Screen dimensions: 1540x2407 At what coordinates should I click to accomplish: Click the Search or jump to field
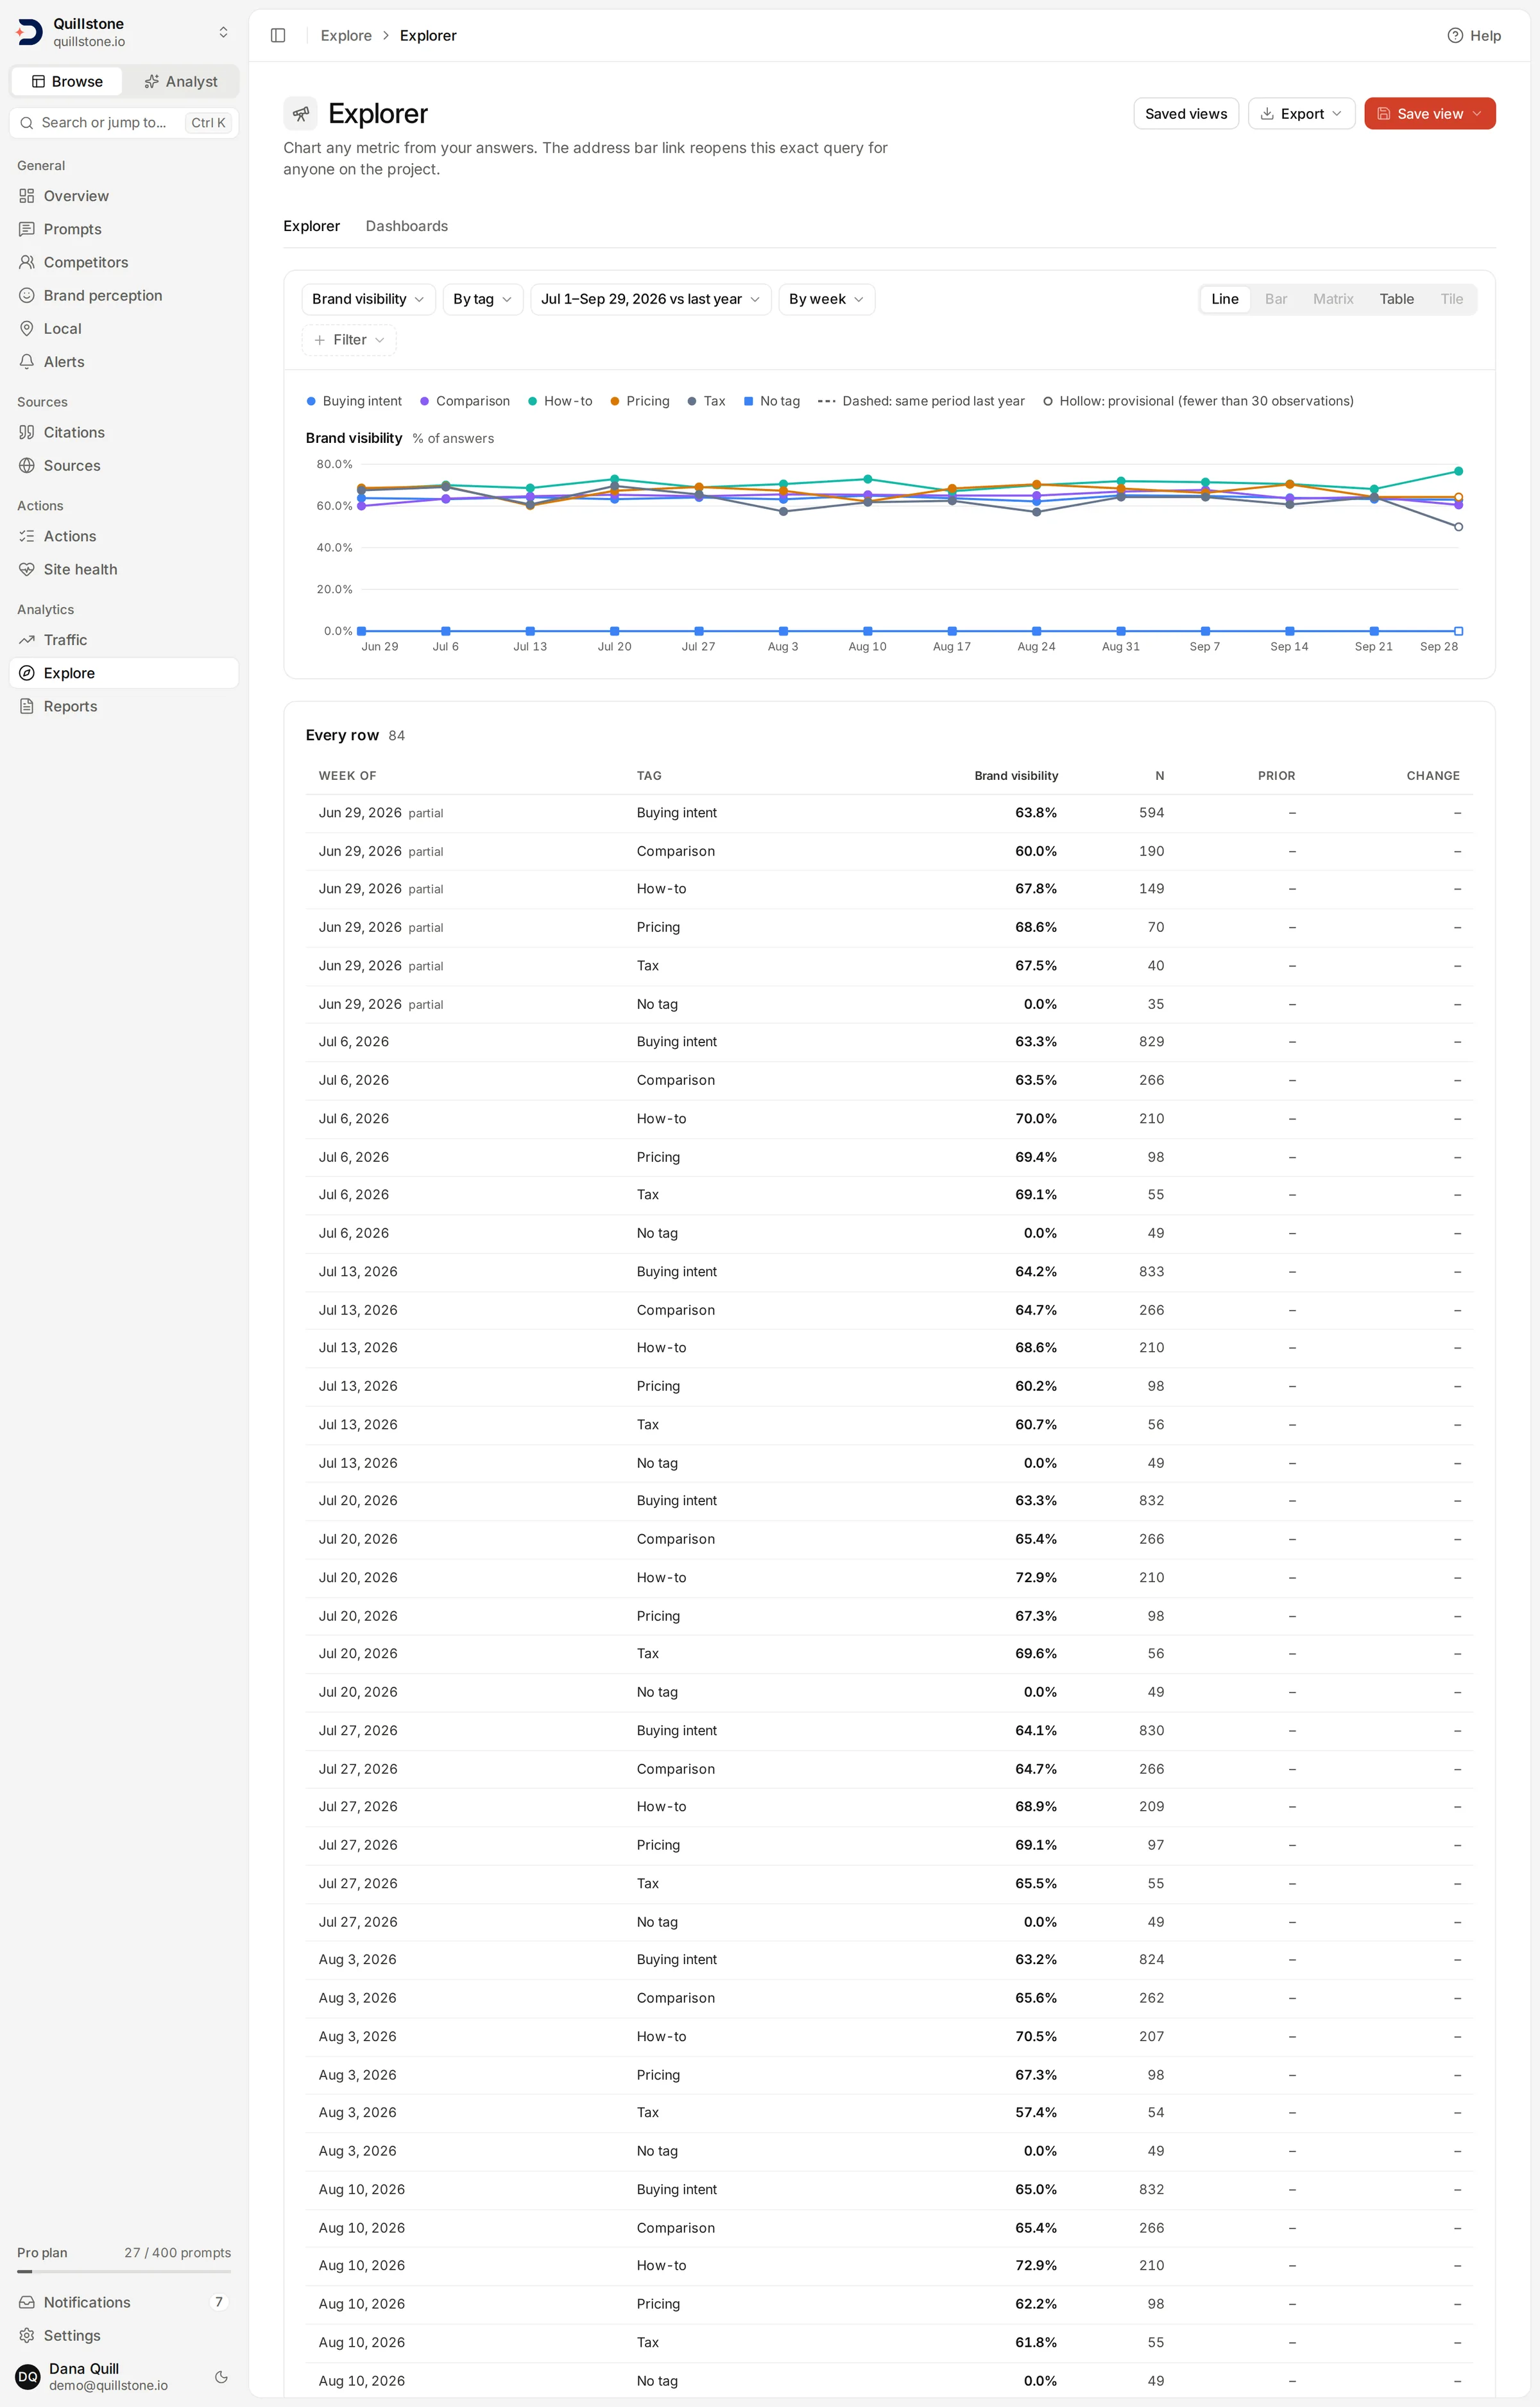tap(124, 122)
